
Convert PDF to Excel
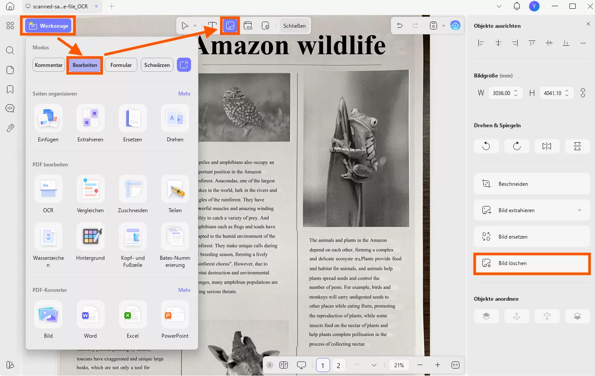[x=133, y=320]
